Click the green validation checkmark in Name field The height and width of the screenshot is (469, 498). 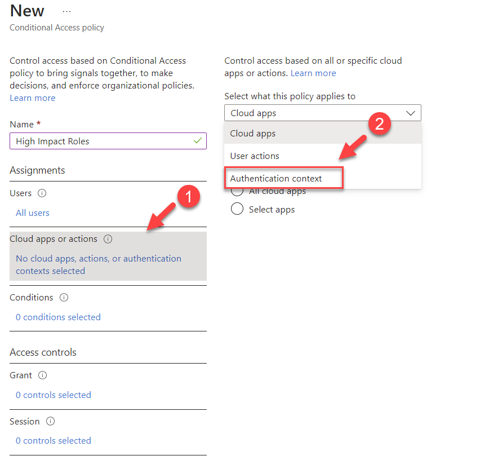198,141
